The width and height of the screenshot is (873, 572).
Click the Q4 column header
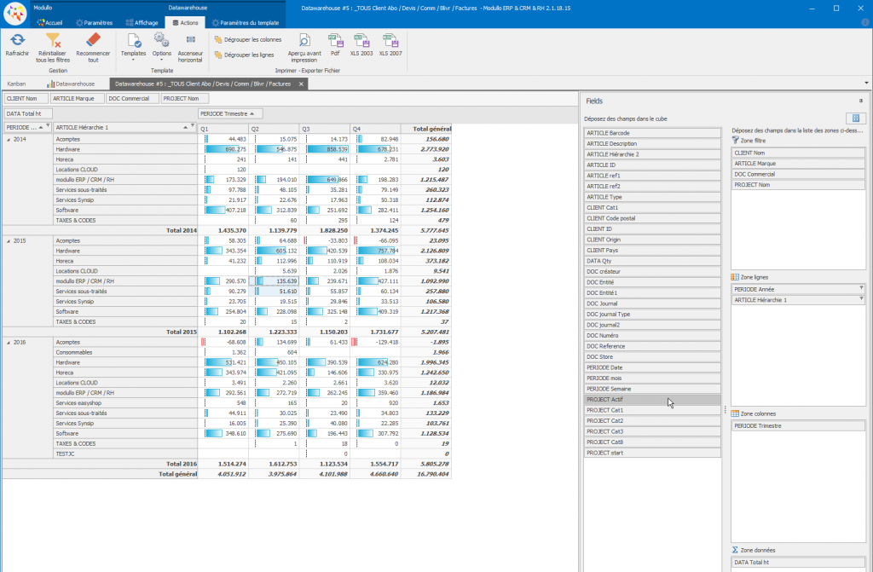coord(375,129)
